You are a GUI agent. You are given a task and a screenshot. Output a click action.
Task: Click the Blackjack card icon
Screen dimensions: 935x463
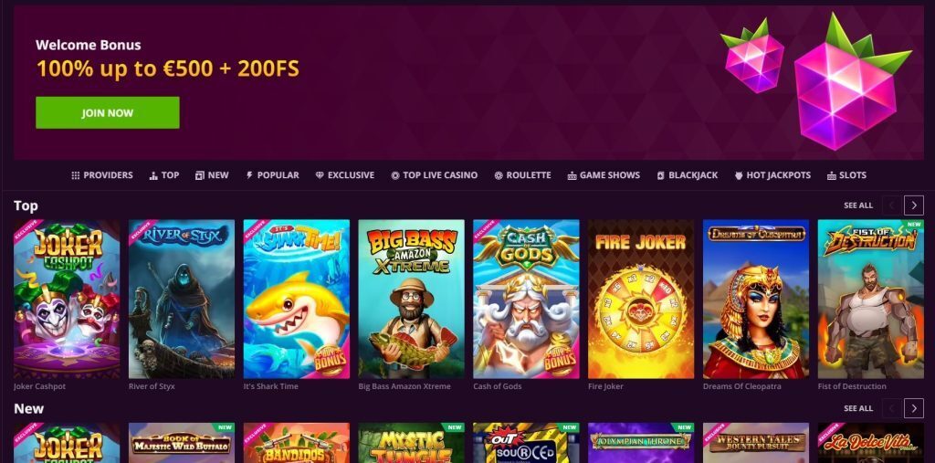(660, 175)
